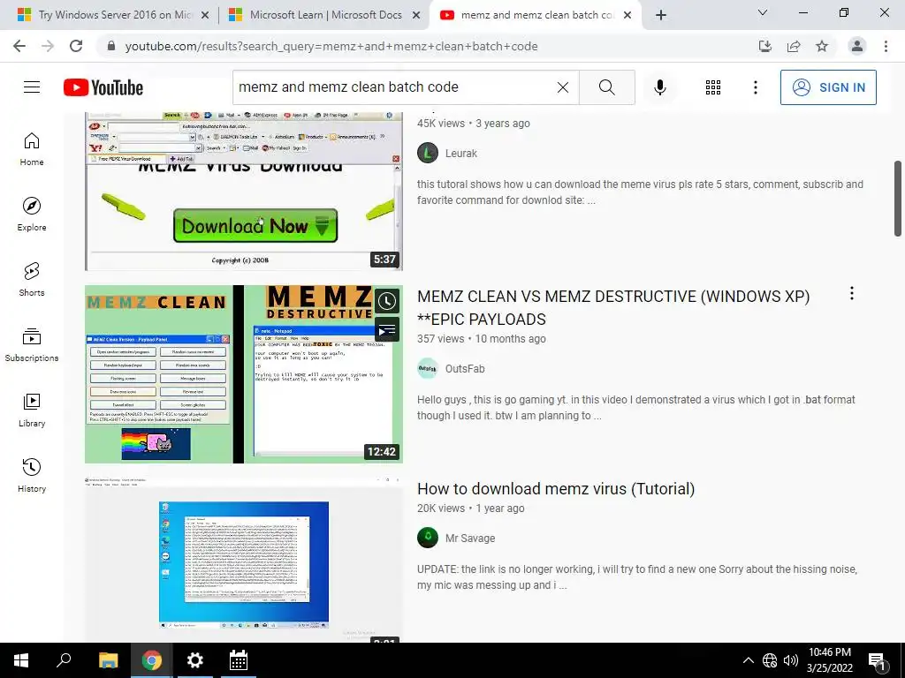The width and height of the screenshot is (905, 678).
Task: Click '357 views • 10 months ago' text
Action: 482,339
